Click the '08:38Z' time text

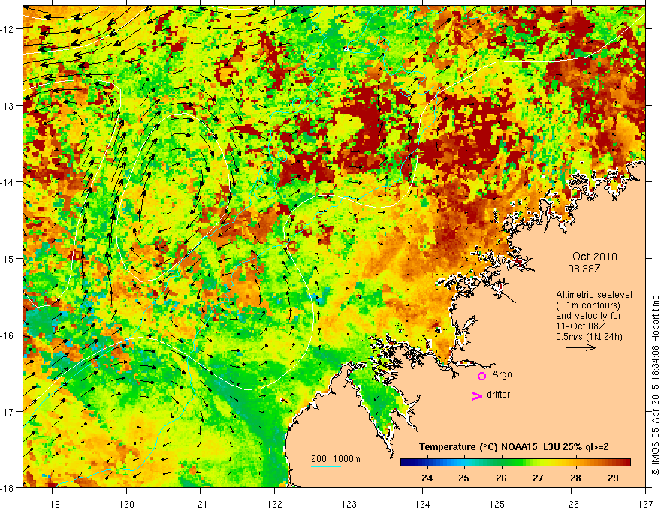coord(584,268)
